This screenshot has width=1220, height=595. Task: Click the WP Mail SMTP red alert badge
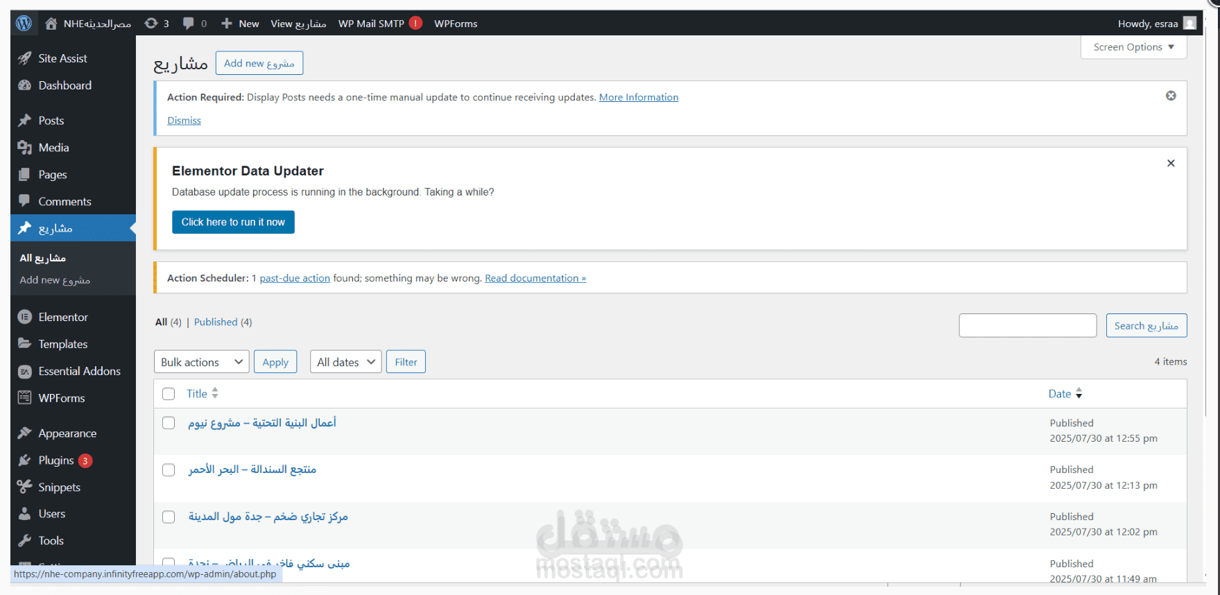click(x=415, y=23)
